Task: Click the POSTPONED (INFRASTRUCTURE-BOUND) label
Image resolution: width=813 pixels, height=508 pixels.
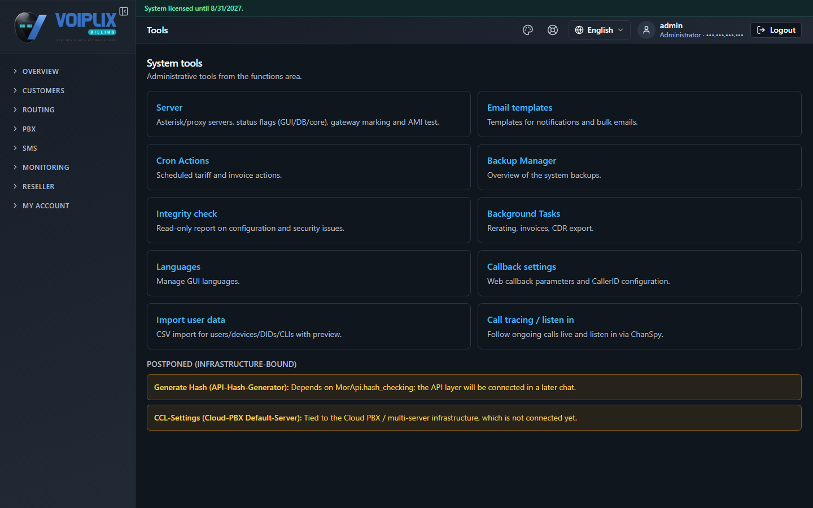Action: (222, 364)
